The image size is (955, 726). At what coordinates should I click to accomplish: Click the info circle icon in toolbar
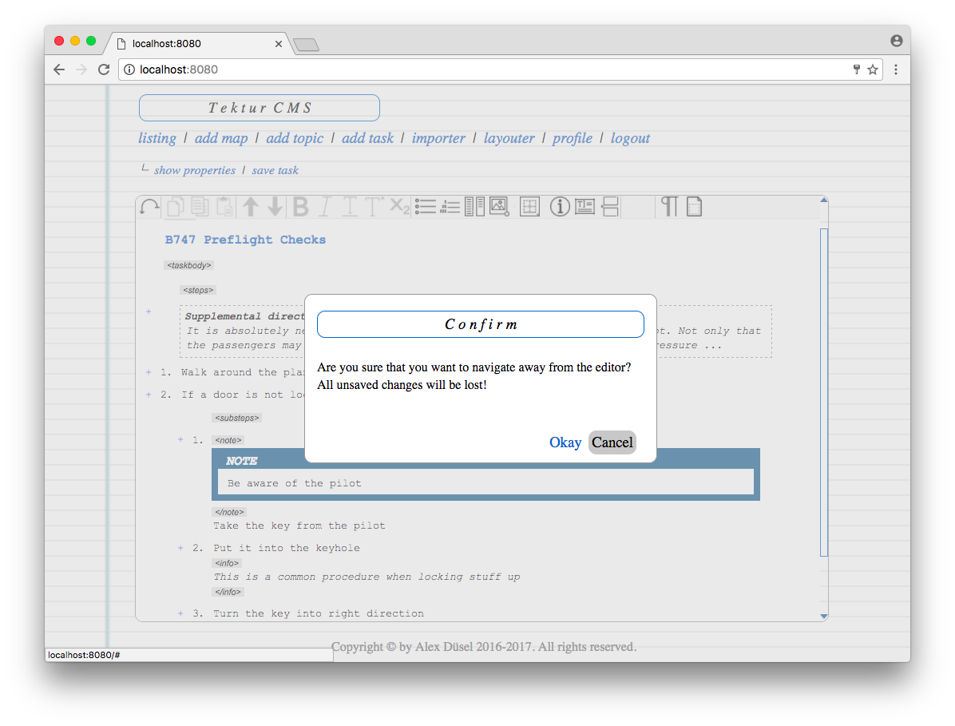[560, 207]
